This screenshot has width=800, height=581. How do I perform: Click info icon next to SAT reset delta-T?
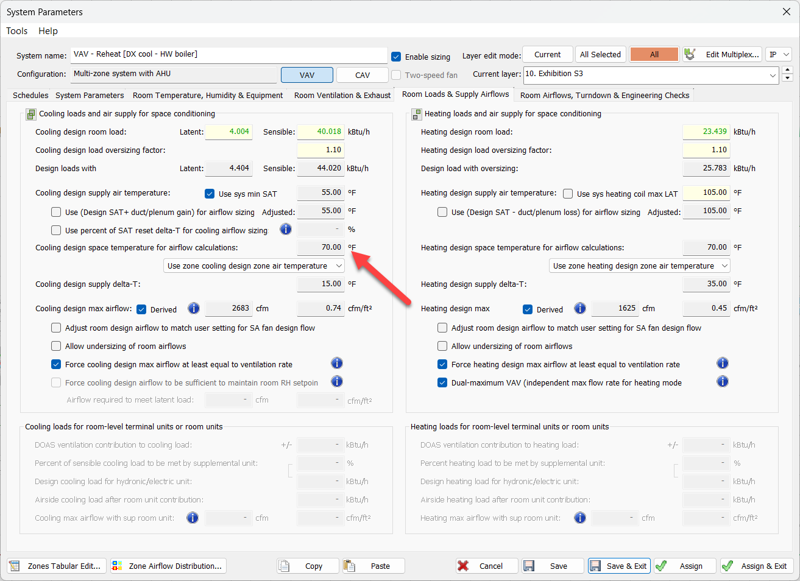pyautogui.click(x=285, y=230)
